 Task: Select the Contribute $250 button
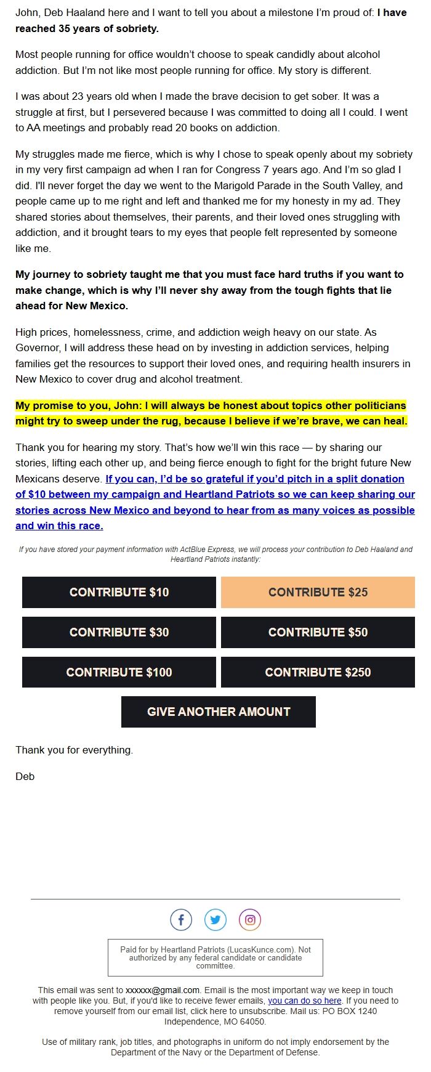pos(318,672)
